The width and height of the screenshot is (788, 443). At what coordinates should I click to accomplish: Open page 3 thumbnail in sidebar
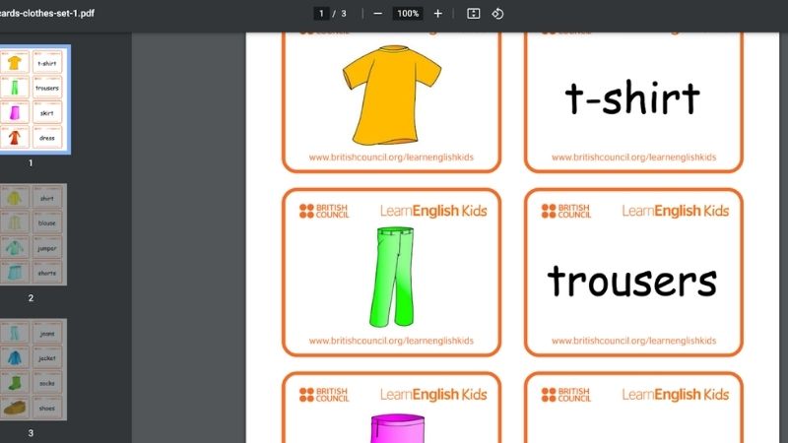(x=32, y=370)
